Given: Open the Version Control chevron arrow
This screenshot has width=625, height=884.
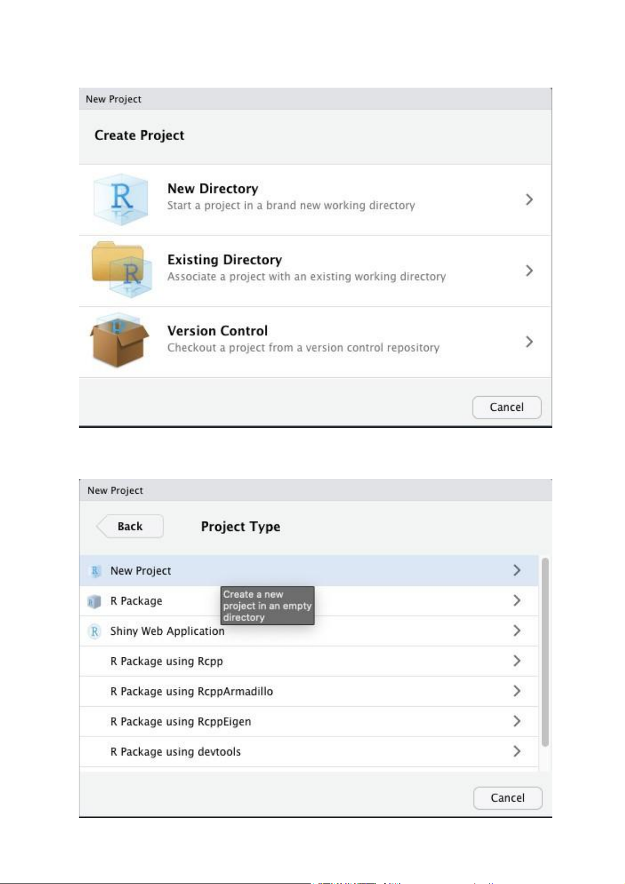Looking at the screenshot, I should tap(529, 342).
